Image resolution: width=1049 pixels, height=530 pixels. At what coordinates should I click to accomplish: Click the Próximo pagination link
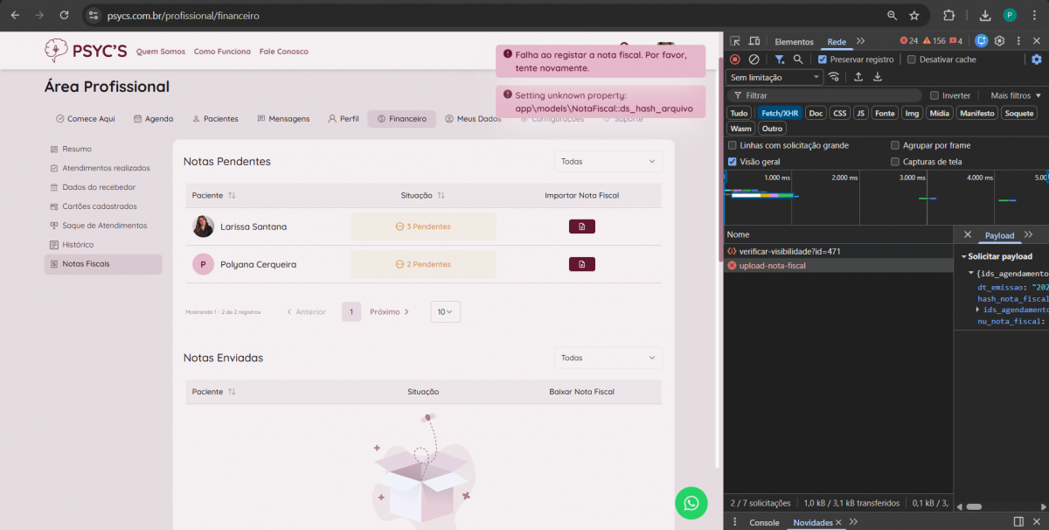click(389, 312)
